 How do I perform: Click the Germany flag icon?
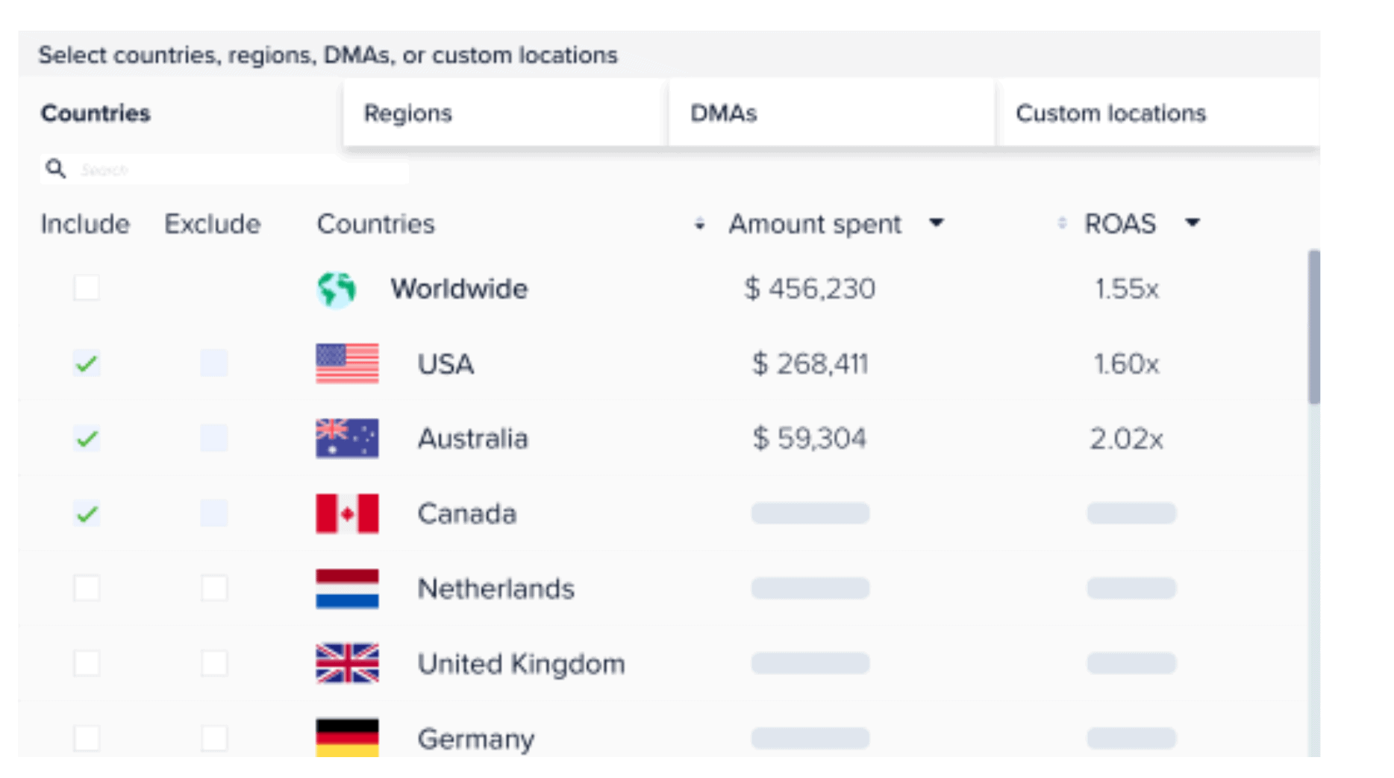[347, 737]
